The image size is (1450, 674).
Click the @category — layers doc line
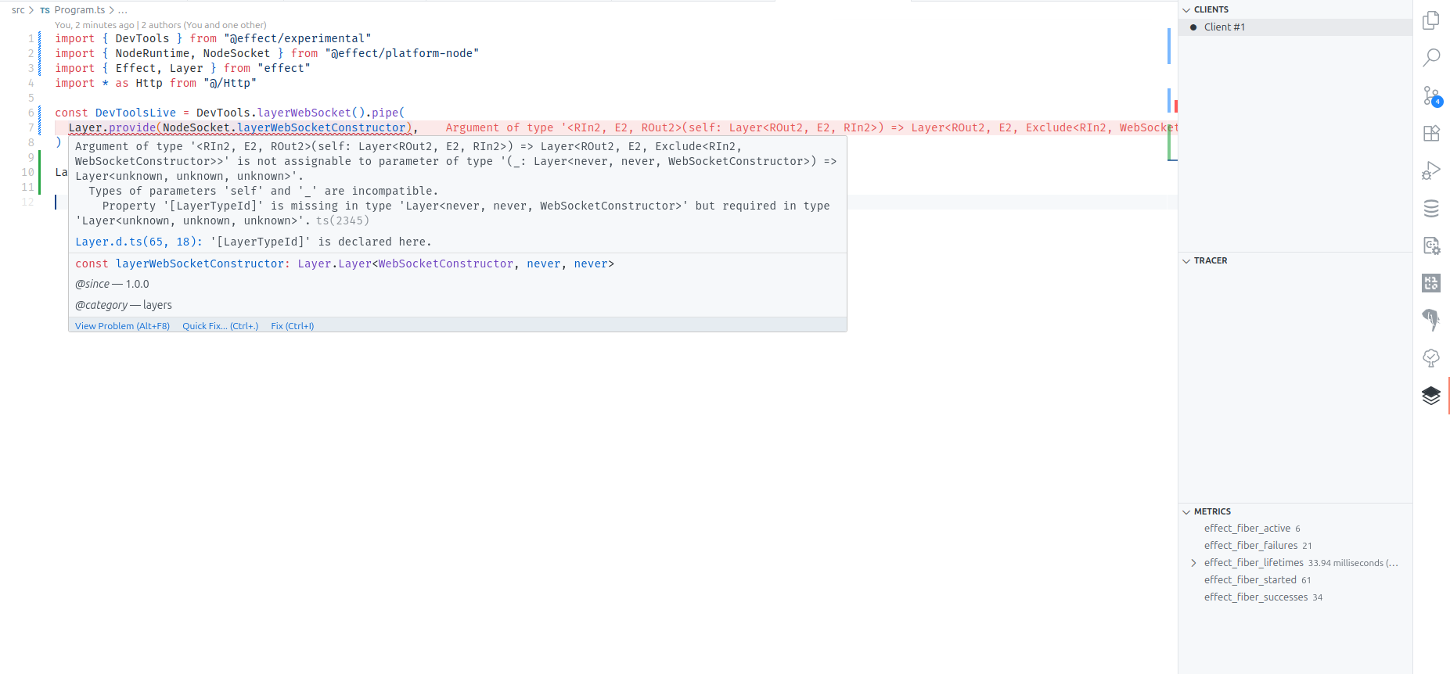tap(124, 305)
